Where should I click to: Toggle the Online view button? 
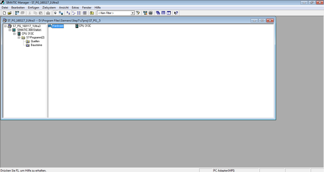pyautogui.click(x=61, y=13)
